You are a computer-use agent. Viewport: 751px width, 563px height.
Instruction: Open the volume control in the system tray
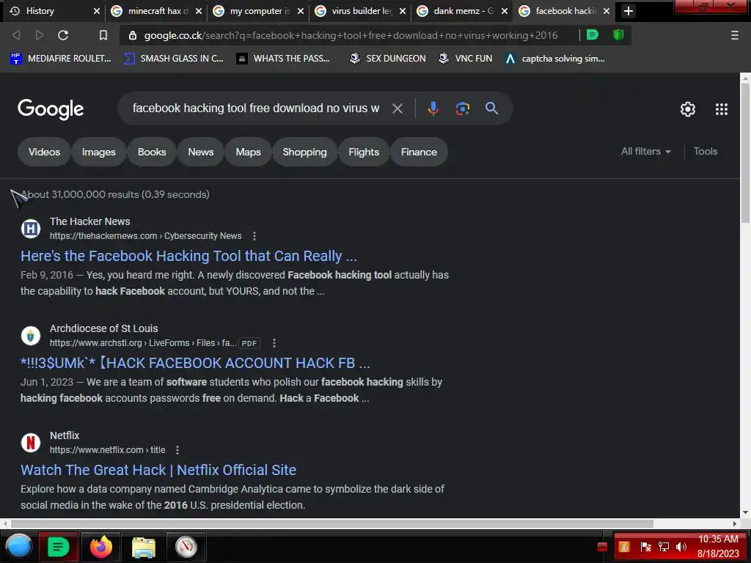(x=681, y=547)
